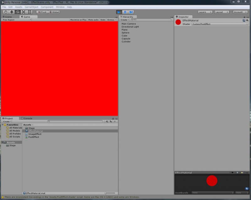251x200 pixels.
Task: Open the File menu
Action: coord(4,7)
